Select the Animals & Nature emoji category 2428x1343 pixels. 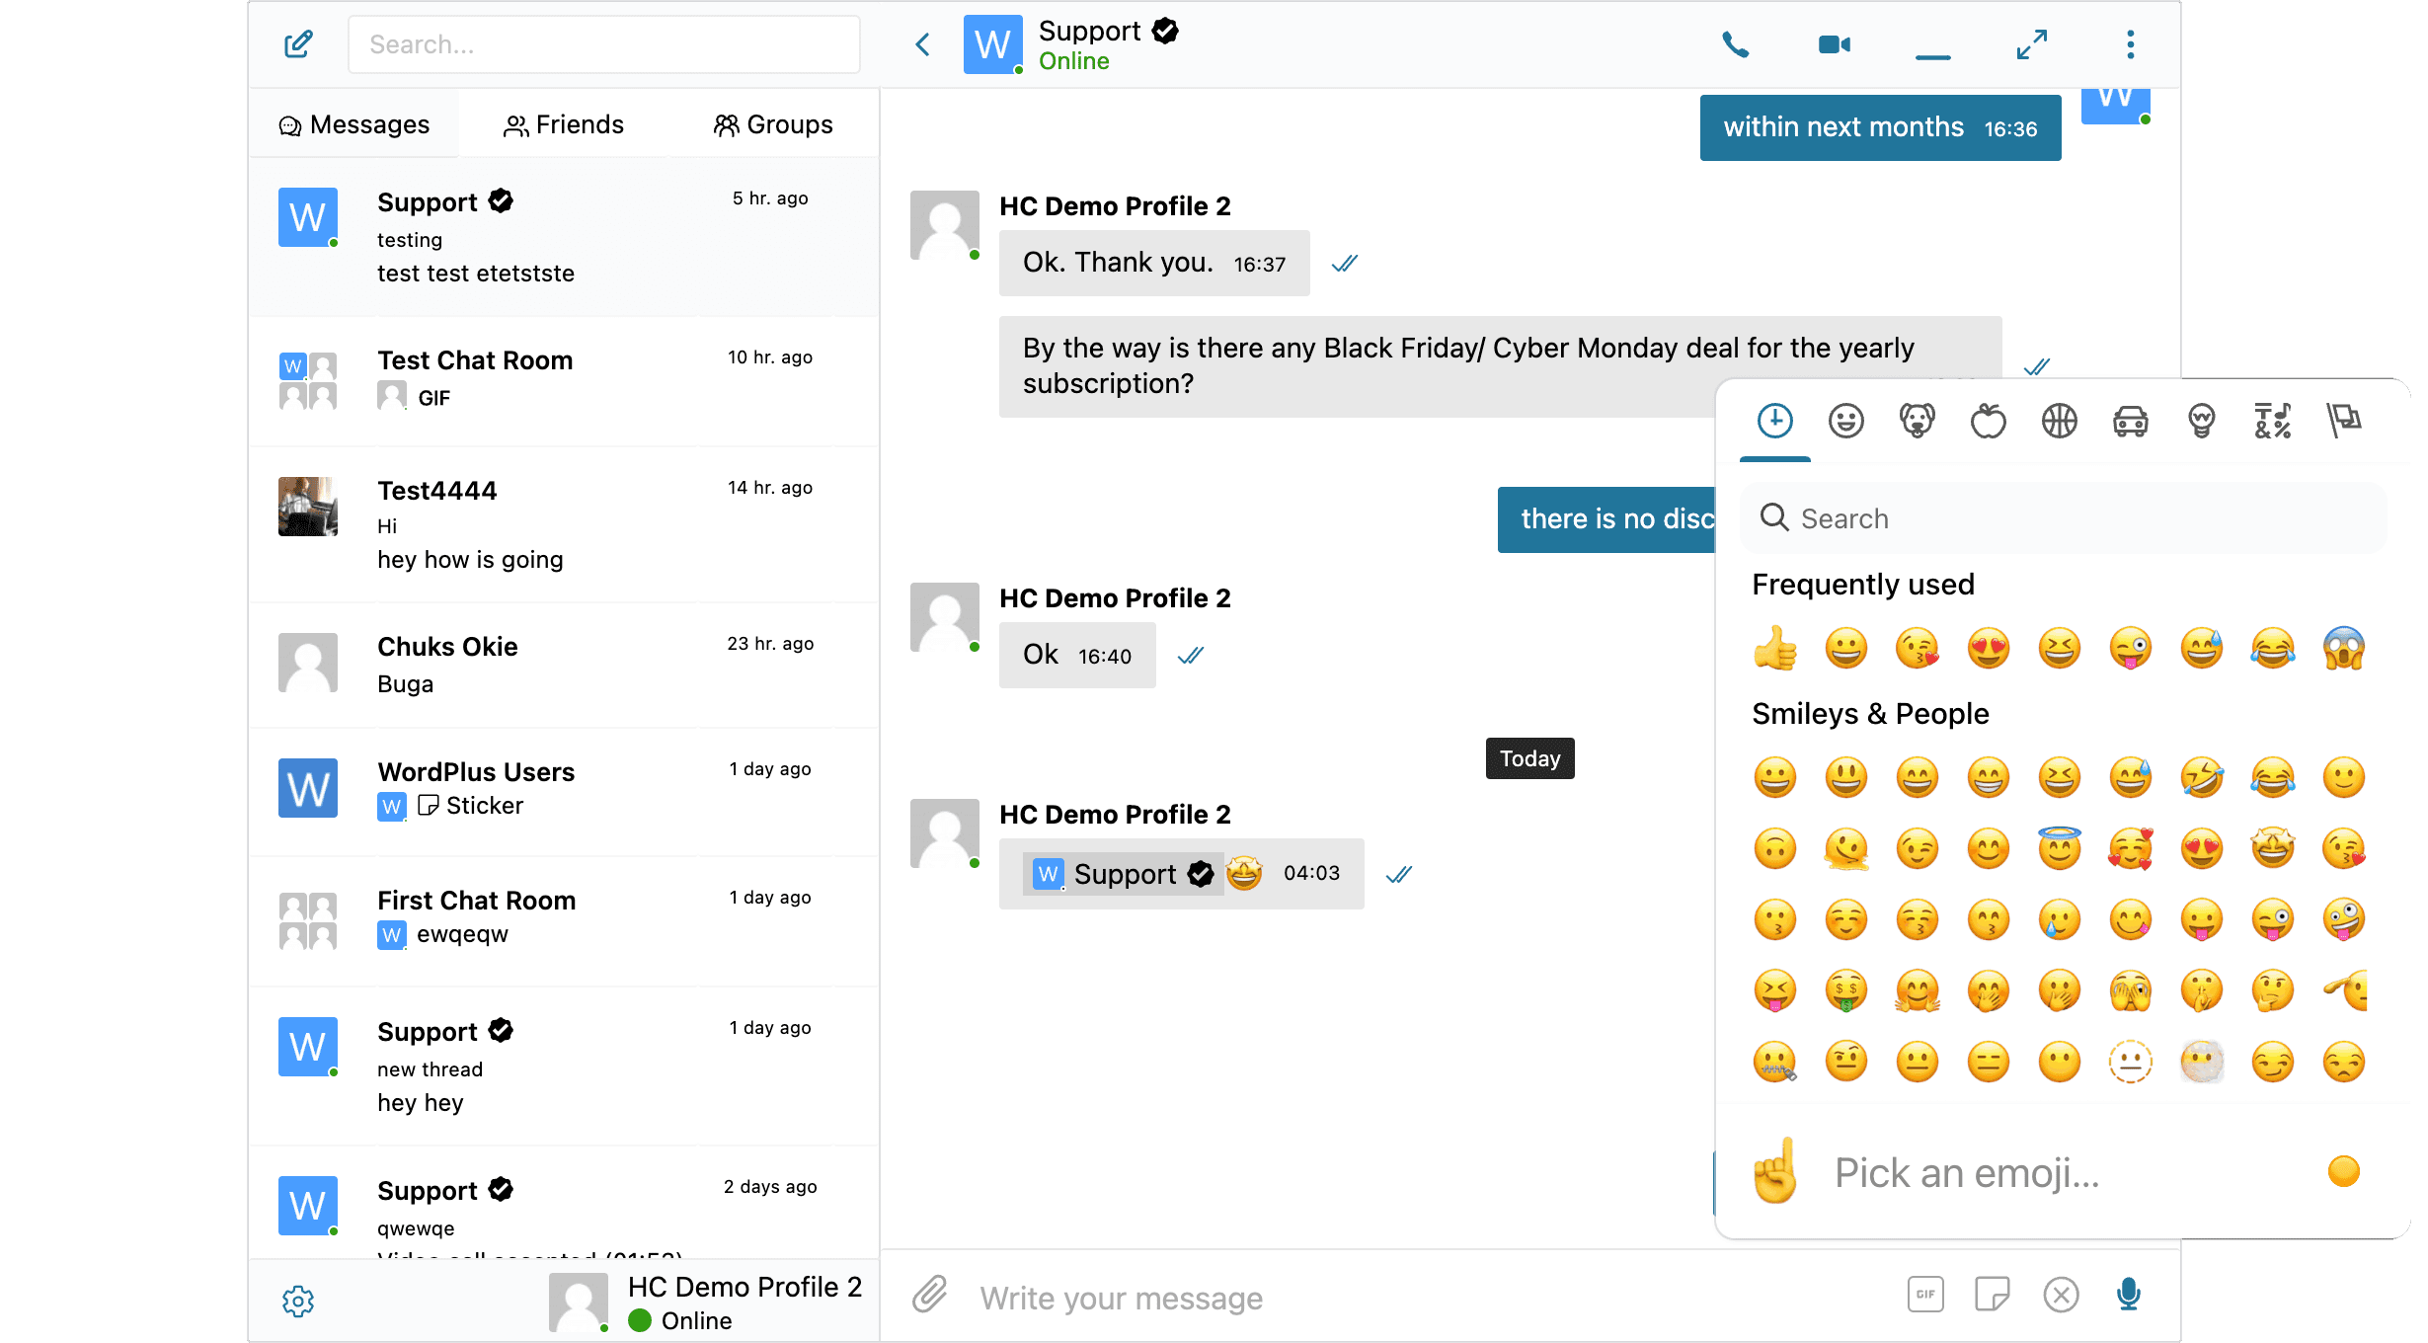pos(1917,421)
